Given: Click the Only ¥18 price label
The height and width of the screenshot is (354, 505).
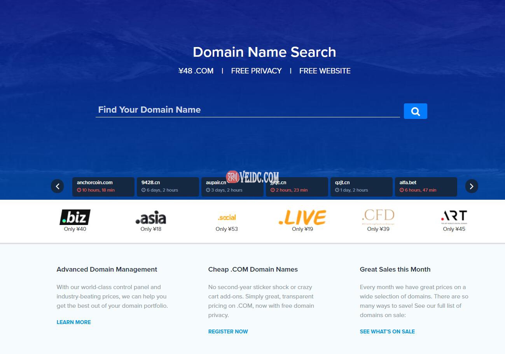Looking at the screenshot, I should click(151, 229).
